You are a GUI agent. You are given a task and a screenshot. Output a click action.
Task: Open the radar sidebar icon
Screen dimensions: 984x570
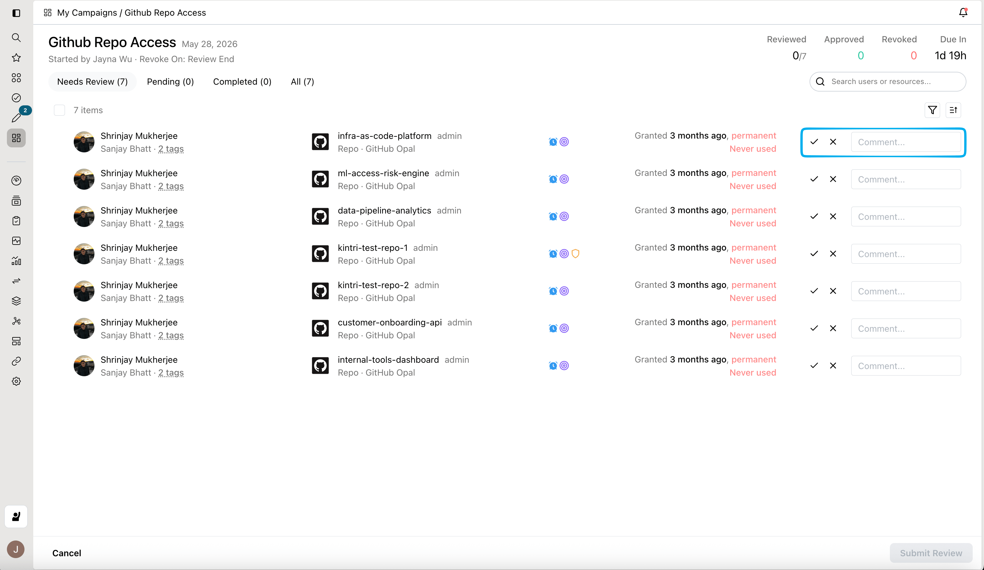coord(16,180)
